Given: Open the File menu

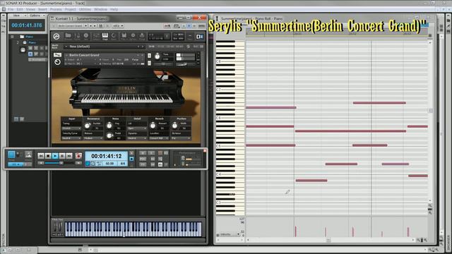Looking at the screenshot, I should 11,9.
